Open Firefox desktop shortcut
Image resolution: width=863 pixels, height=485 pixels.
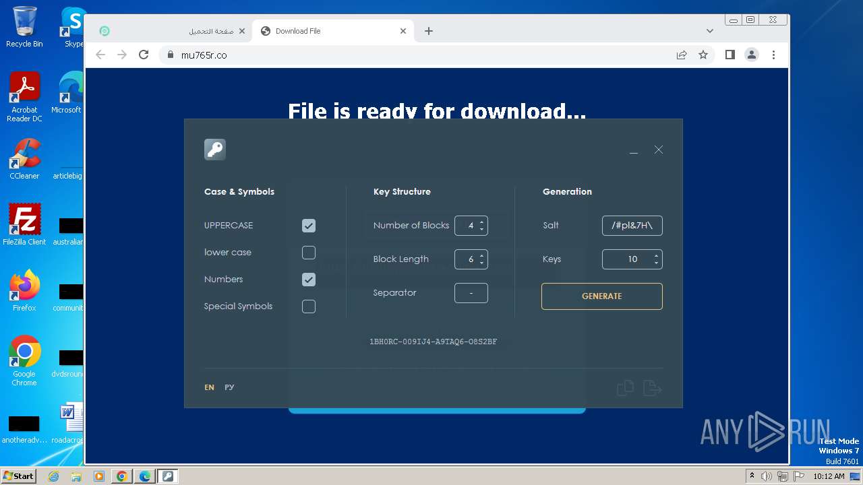pos(24,291)
